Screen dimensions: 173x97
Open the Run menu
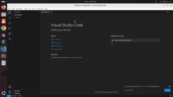click(34, 9)
